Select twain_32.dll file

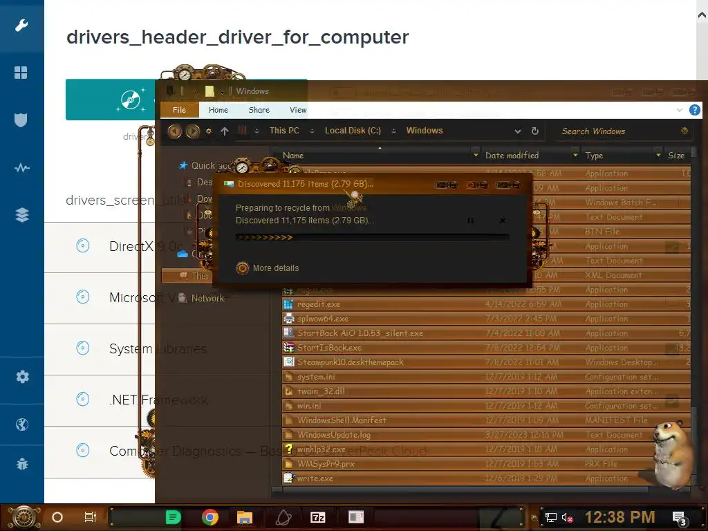pos(486,391)
